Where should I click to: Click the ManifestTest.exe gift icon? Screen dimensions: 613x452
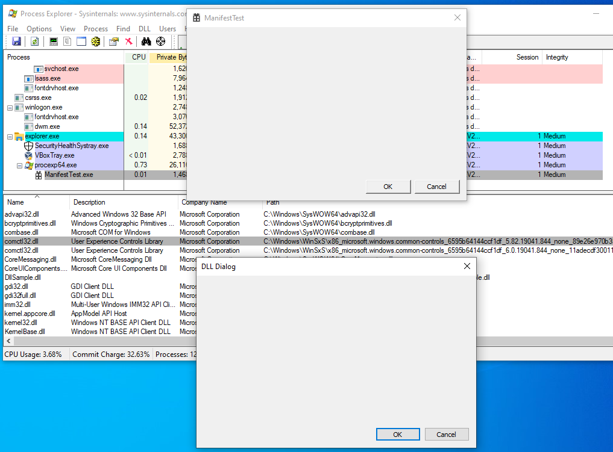click(39, 175)
